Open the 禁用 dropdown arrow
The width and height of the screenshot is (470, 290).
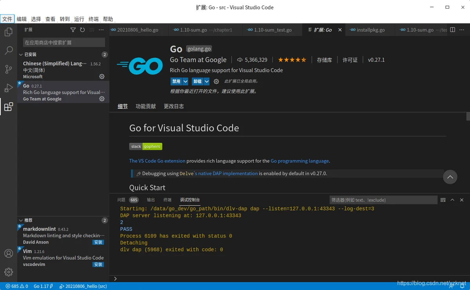point(185,81)
